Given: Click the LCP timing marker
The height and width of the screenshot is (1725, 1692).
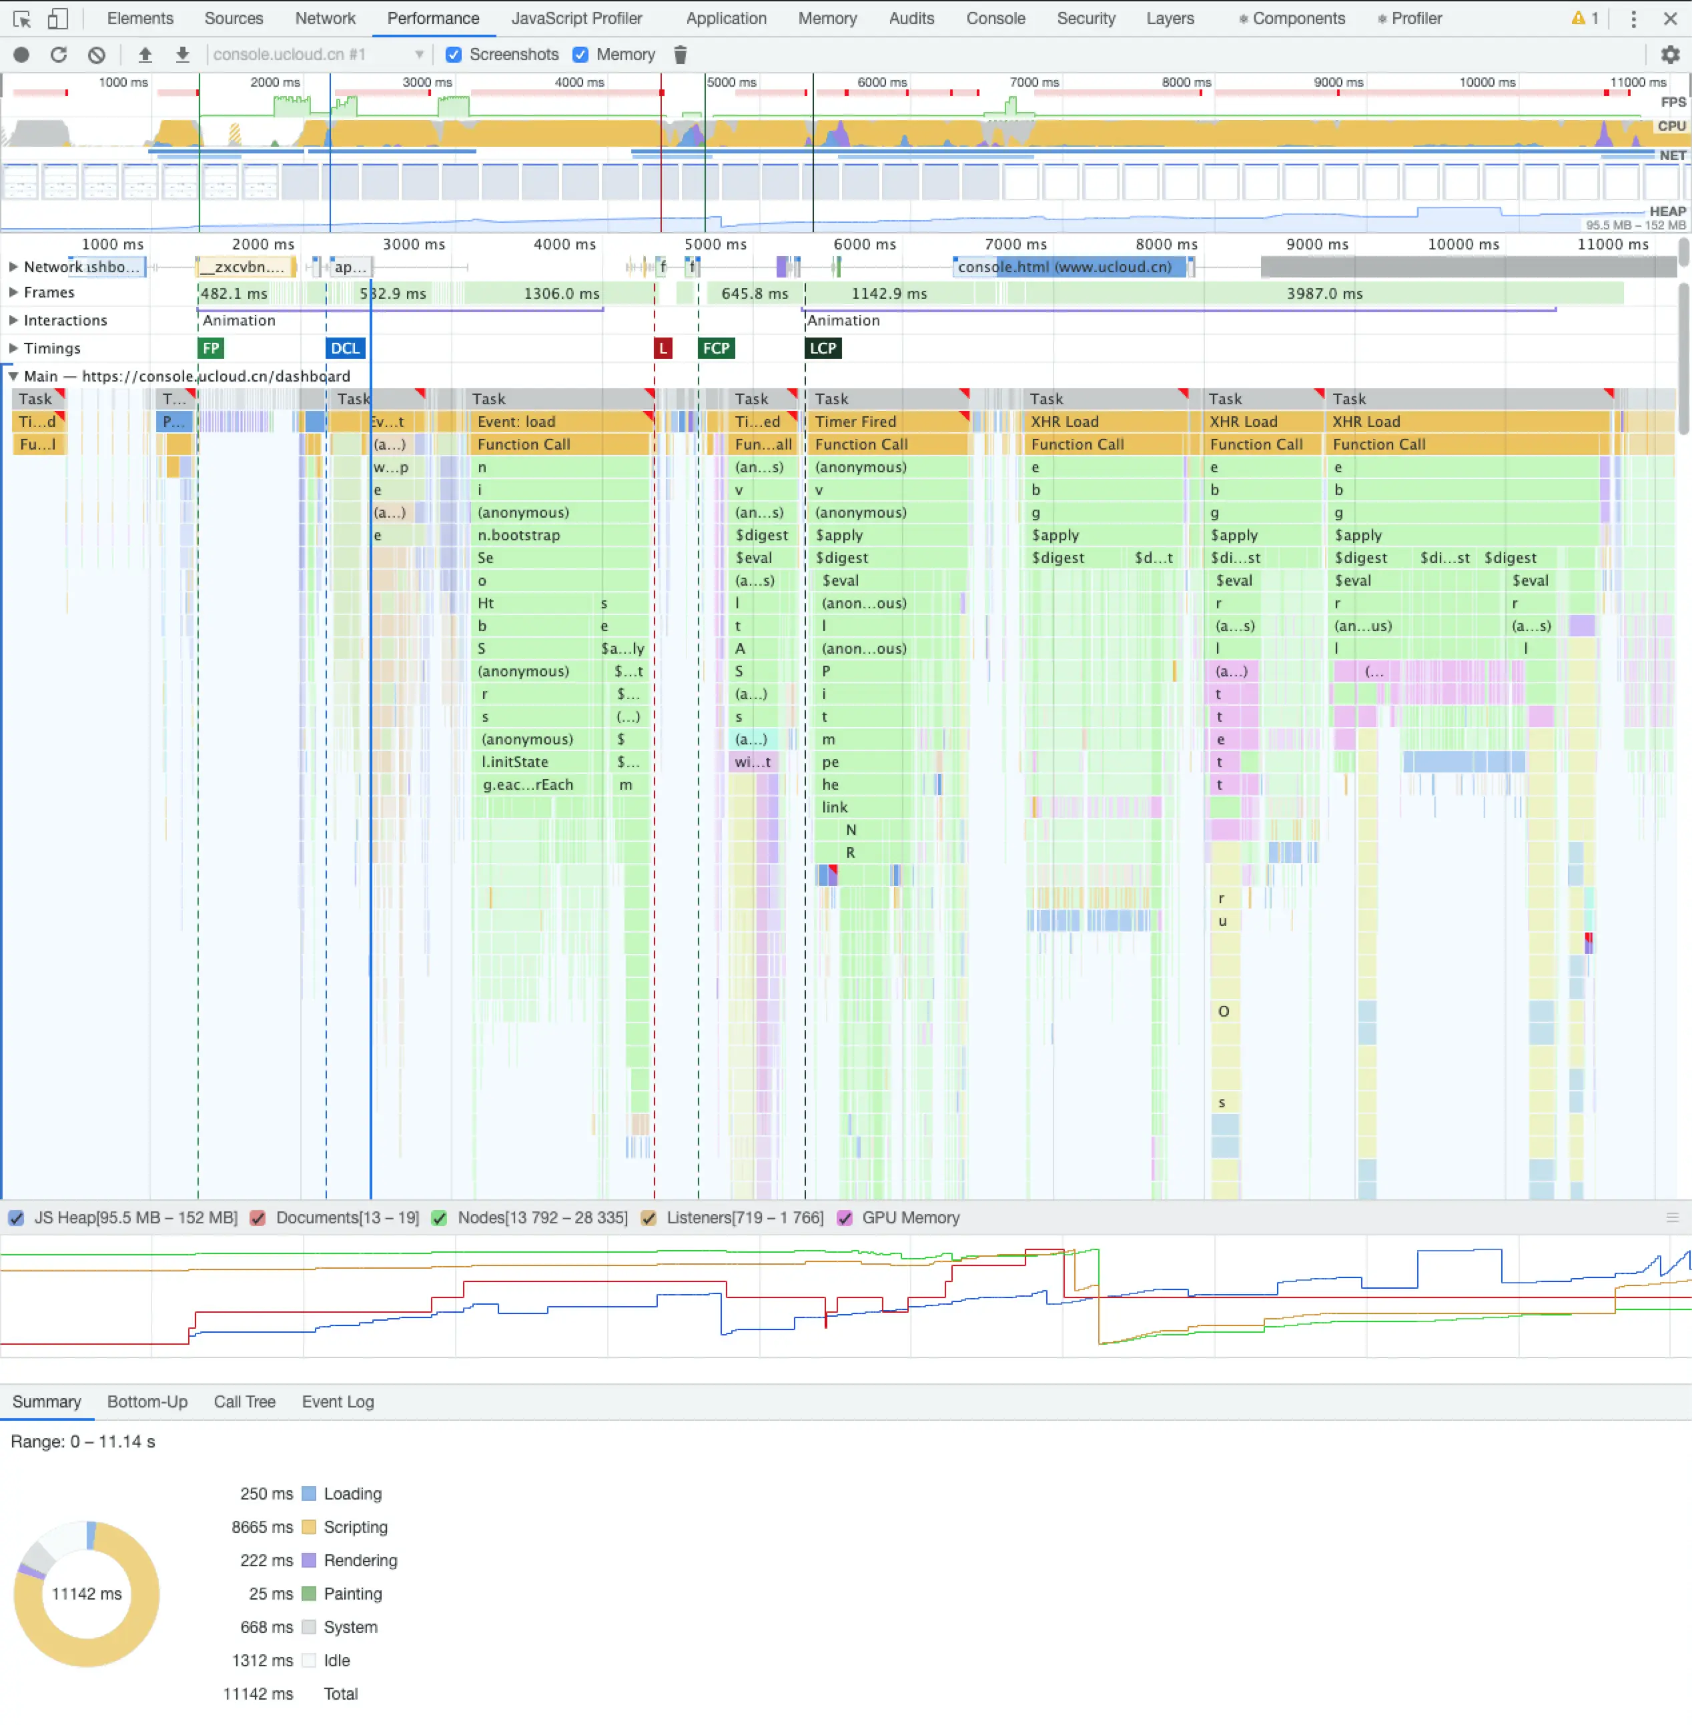Looking at the screenshot, I should tap(823, 348).
